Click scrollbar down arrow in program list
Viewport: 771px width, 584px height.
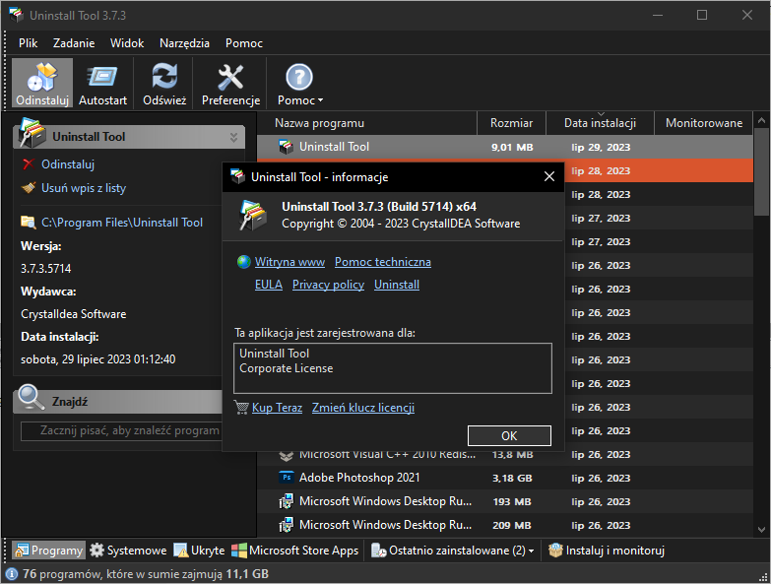762,530
